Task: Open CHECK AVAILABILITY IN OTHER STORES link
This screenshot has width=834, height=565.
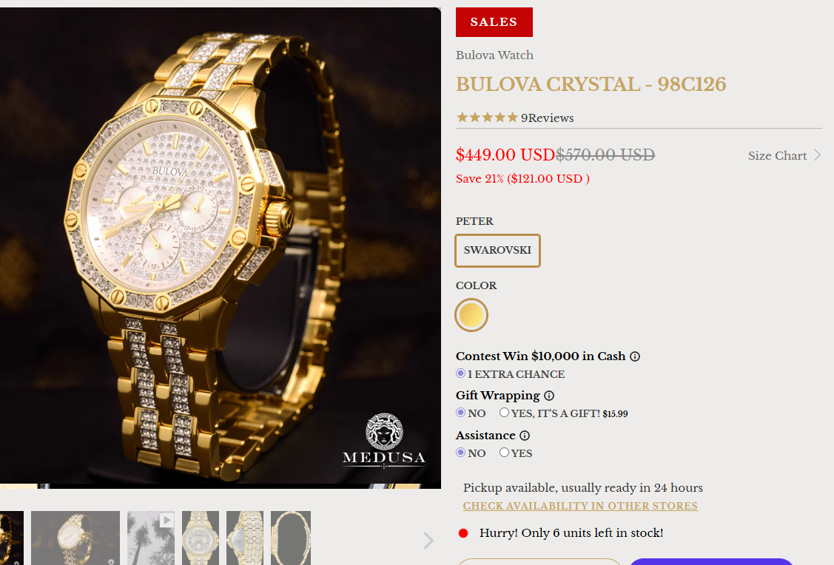Action: pos(580,506)
